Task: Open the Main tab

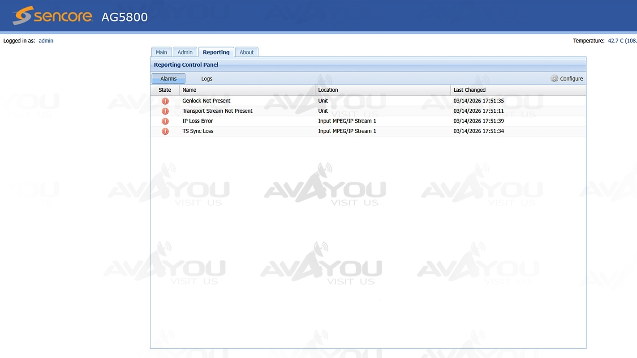Action: click(161, 52)
